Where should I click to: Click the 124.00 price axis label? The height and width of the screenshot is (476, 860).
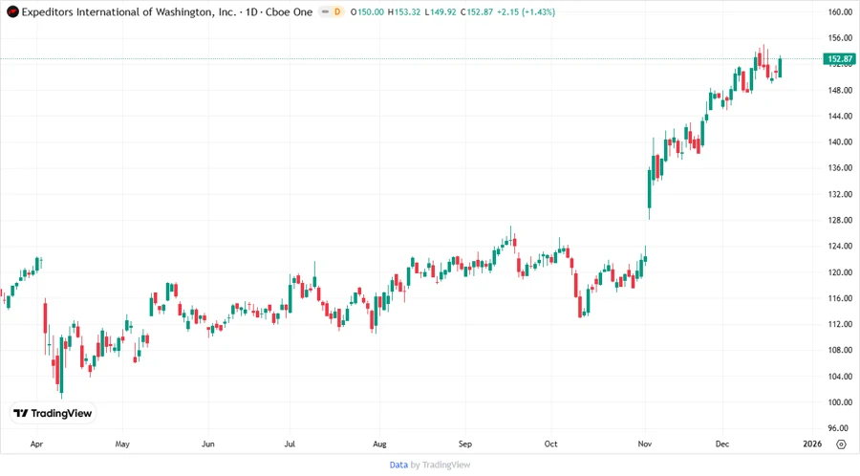(x=840, y=246)
